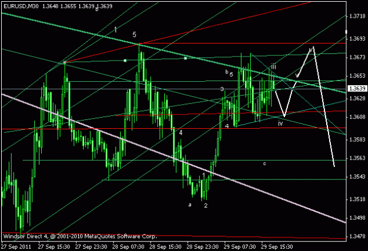Click price level 1.3478 on axis

(x=357, y=236)
